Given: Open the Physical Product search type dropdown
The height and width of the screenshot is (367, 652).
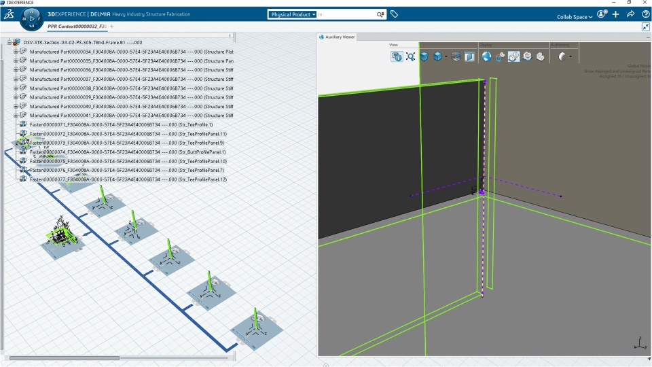Looking at the screenshot, I should click(291, 14).
